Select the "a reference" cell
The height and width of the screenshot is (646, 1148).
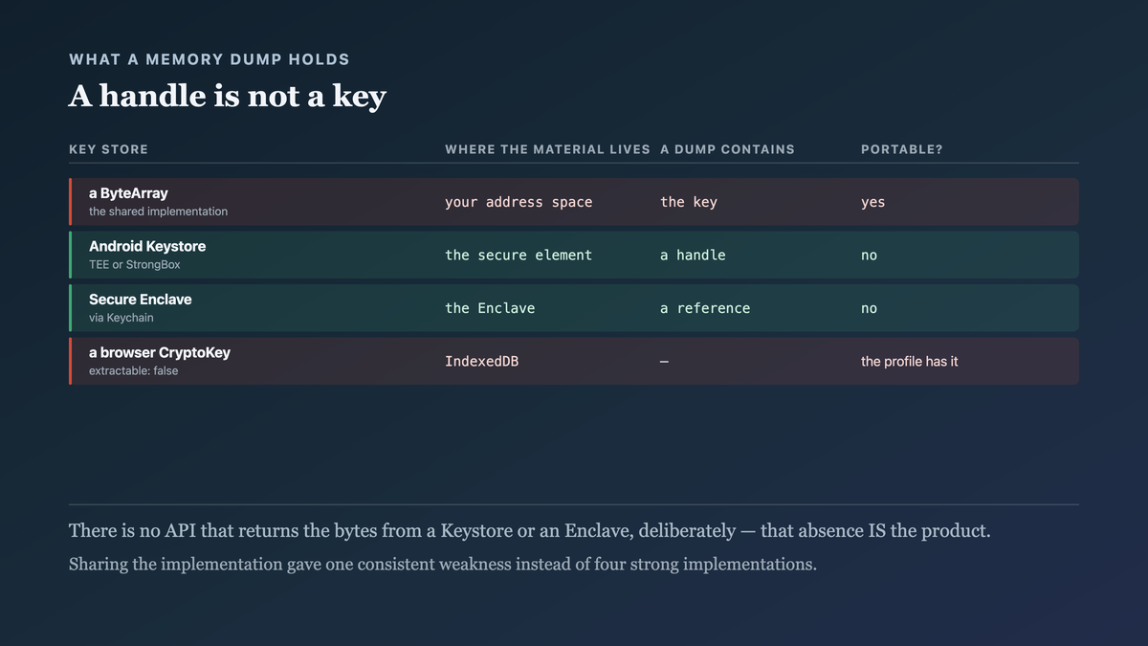705,308
